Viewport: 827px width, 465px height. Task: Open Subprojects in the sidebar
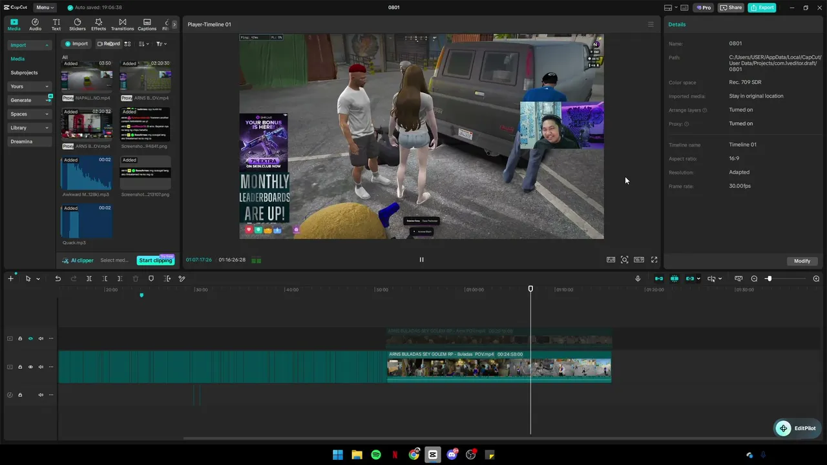[x=24, y=72]
